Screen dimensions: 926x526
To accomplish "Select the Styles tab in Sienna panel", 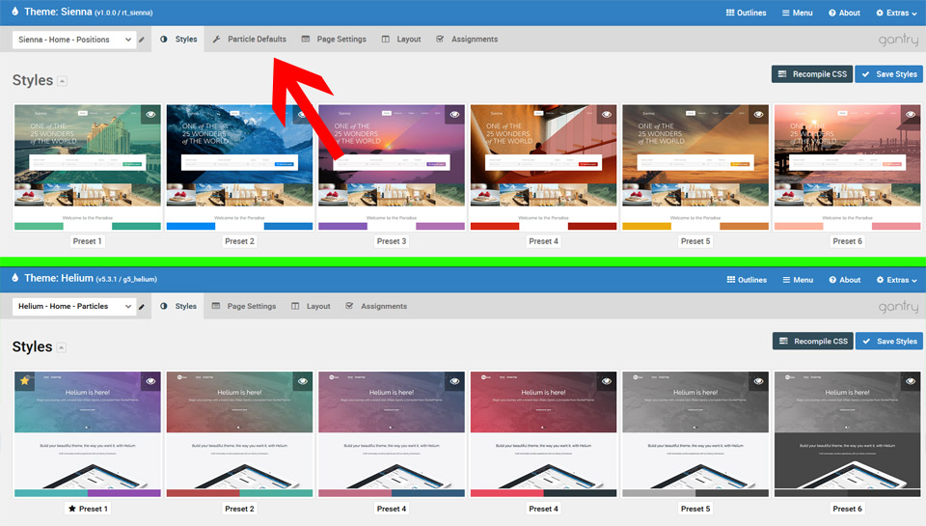I will tap(178, 39).
